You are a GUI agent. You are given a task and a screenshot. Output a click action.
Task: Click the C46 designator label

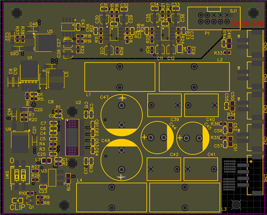point(34,24)
